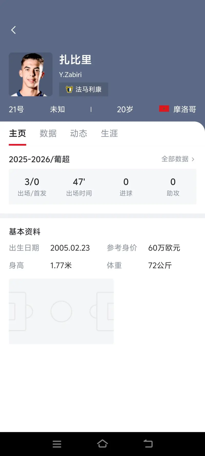Tap the football pitch position diagram
Viewport: 205px width, 456px height.
61,311
